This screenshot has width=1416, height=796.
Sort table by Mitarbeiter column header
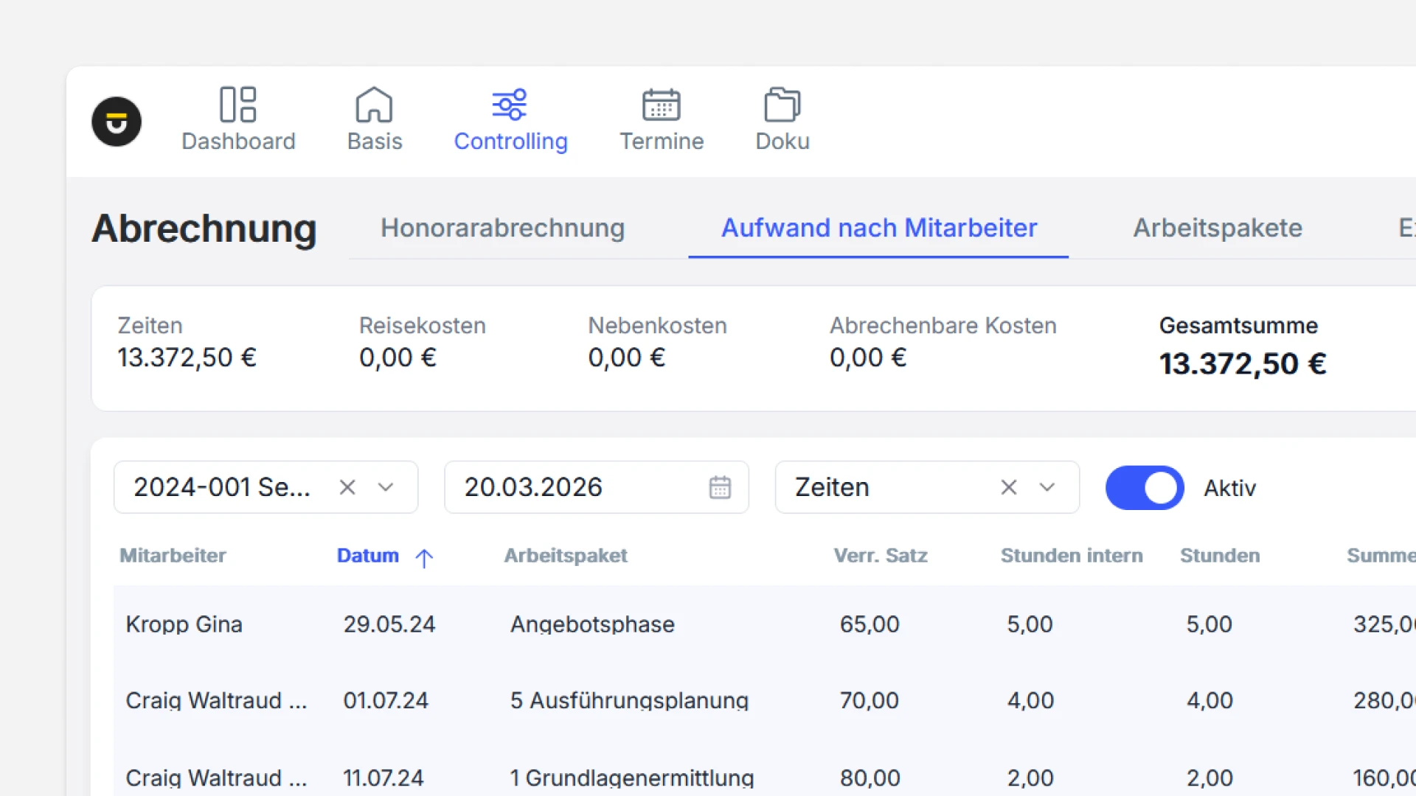[x=173, y=556]
